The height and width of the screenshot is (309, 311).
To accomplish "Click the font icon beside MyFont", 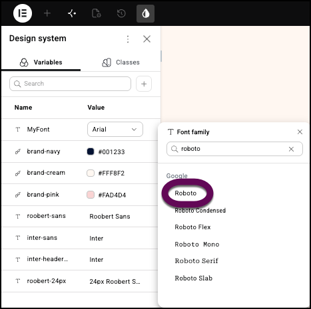I will point(18,130).
